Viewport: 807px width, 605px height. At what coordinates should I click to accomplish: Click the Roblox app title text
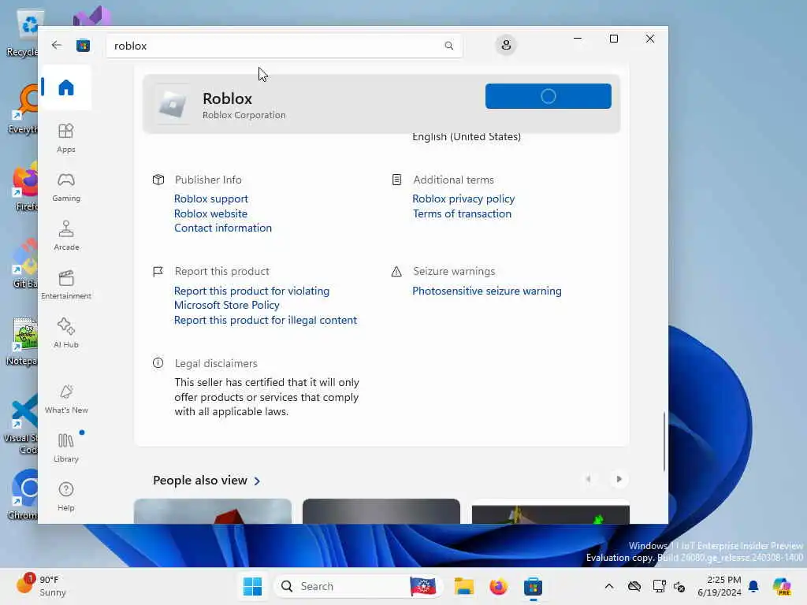click(227, 98)
